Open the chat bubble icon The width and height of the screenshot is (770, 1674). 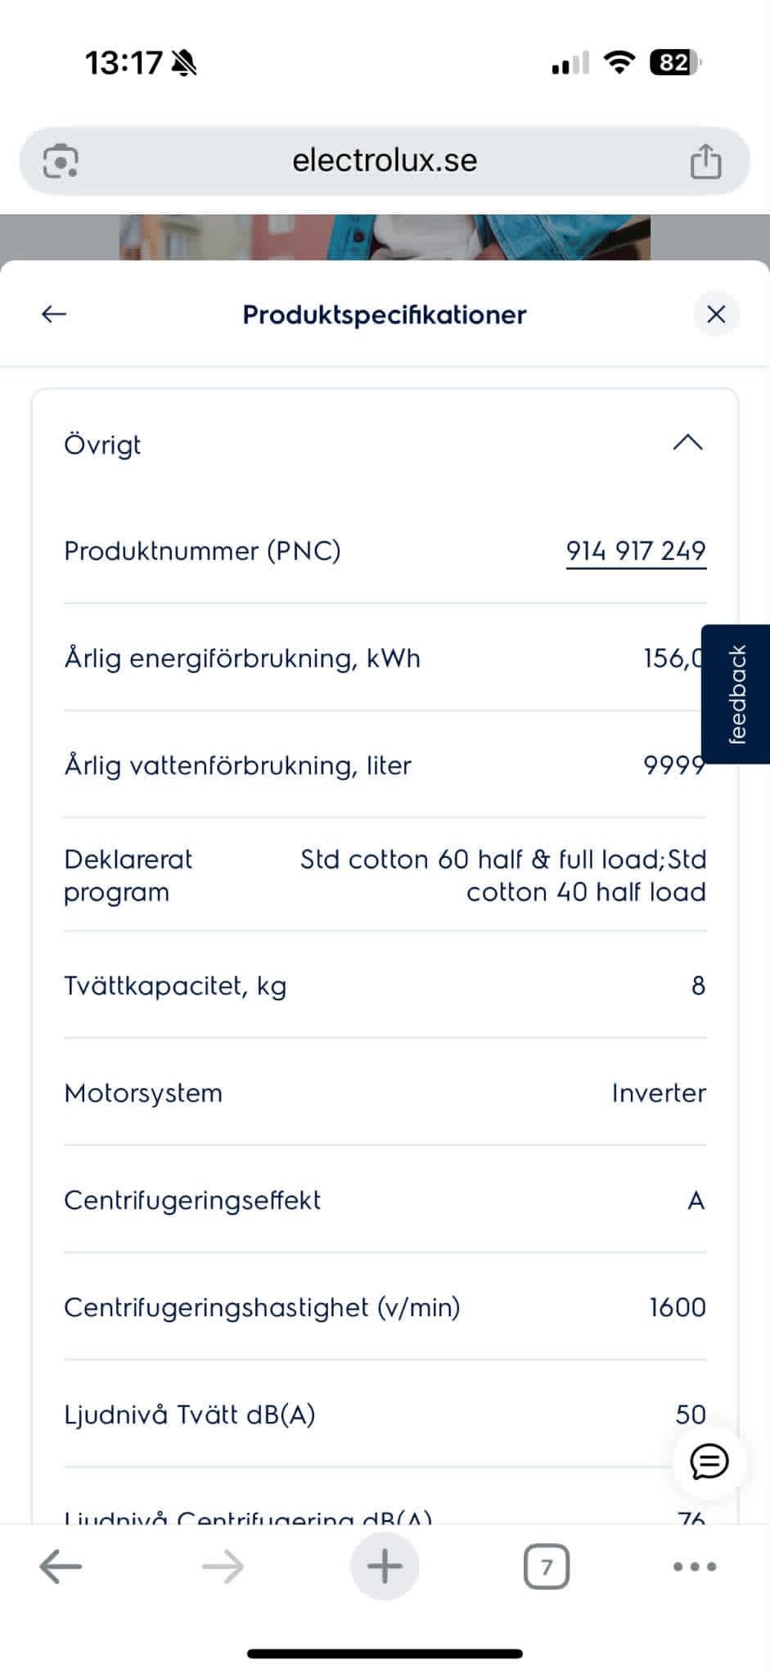[x=709, y=1461]
